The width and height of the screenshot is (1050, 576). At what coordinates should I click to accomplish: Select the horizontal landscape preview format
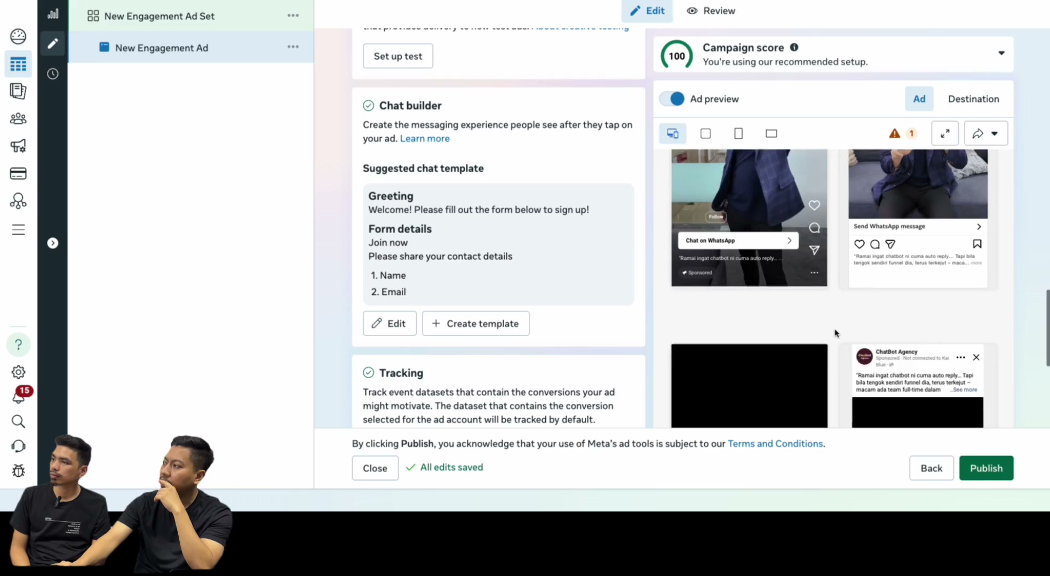click(x=771, y=133)
